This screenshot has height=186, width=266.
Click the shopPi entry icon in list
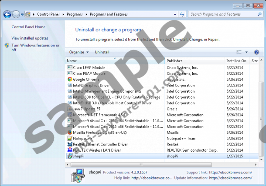[x=69, y=156]
